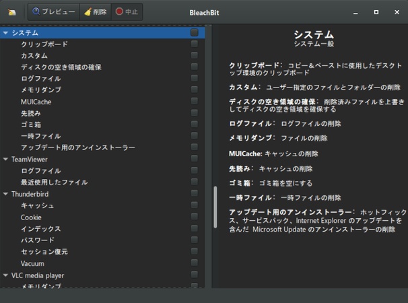This screenshot has width=408, height=303.
Task: Collapse the システム tree section
Action: point(5,33)
